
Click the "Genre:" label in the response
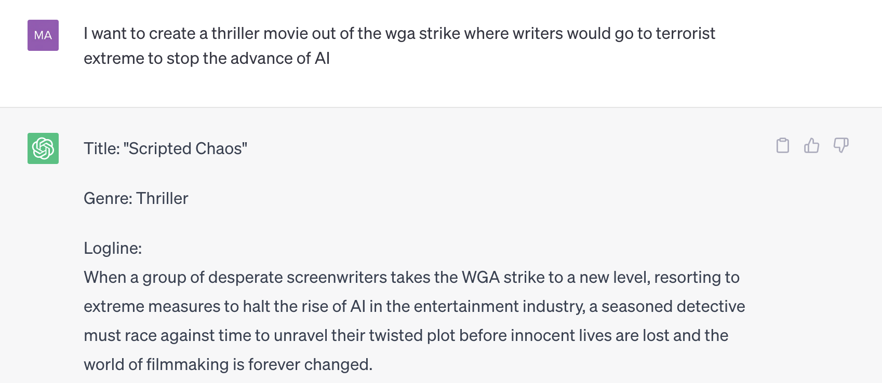pyautogui.click(x=108, y=198)
